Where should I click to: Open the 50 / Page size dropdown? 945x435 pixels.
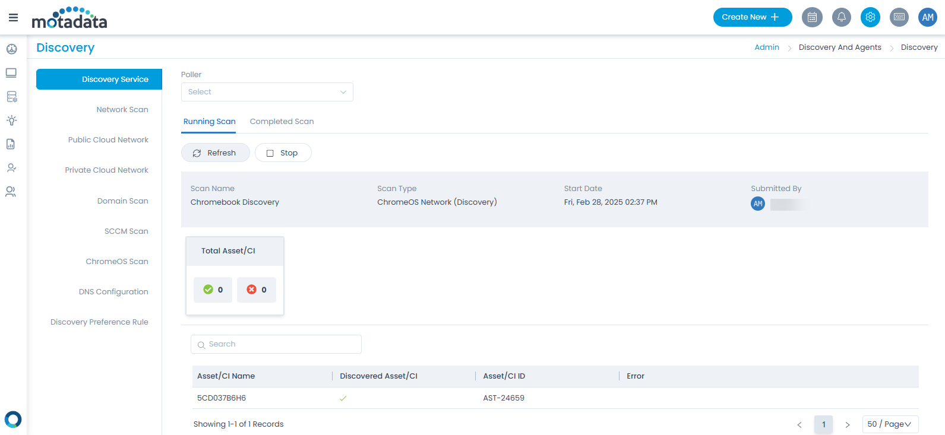(x=890, y=424)
